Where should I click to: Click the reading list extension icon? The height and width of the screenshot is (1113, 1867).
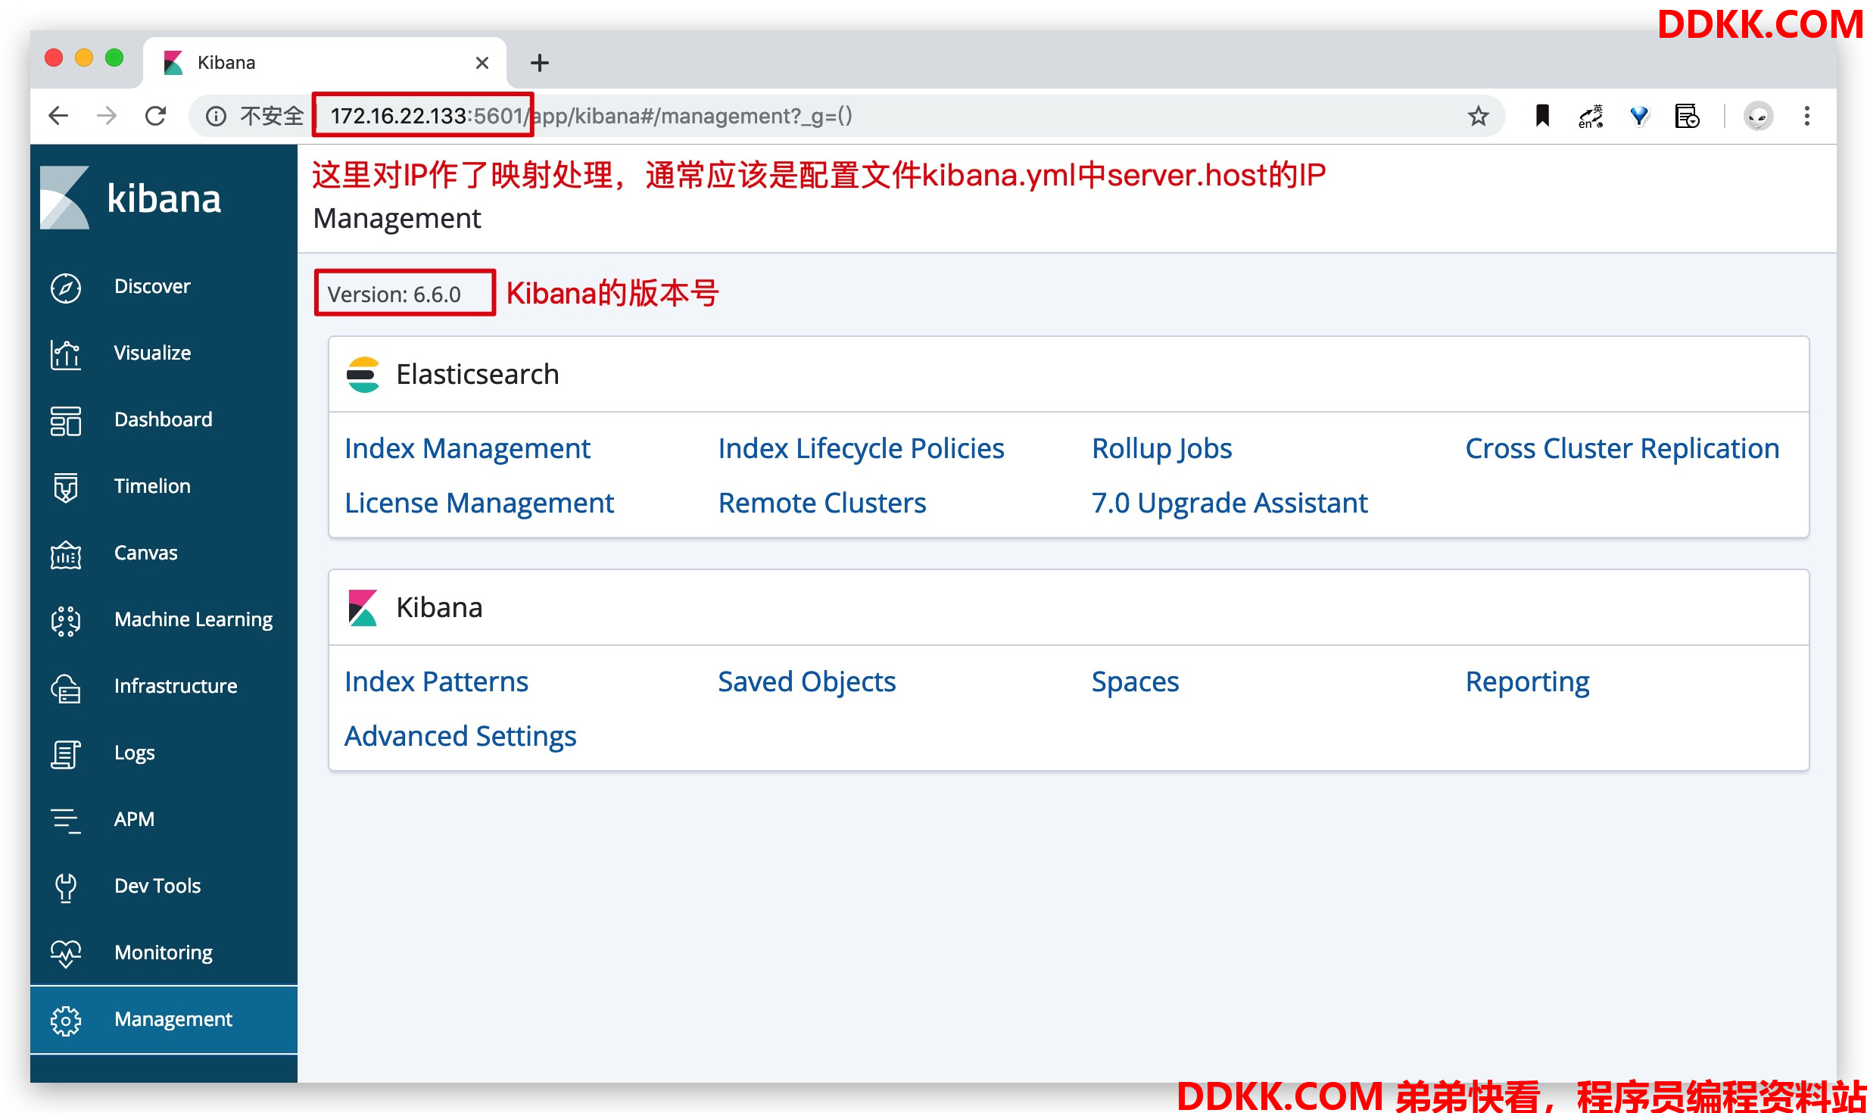coord(1687,116)
